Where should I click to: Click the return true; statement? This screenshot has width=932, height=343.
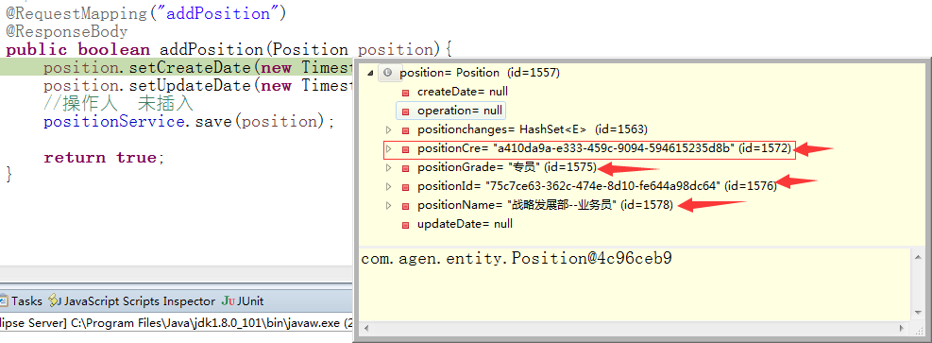tap(104, 158)
